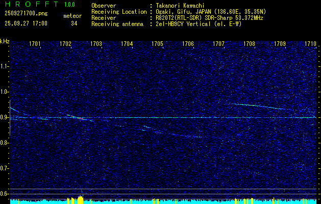Screen dimensions: 321x204
Task: Click the 0.6 kHz axis label
Action: click(x=4, y=194)
